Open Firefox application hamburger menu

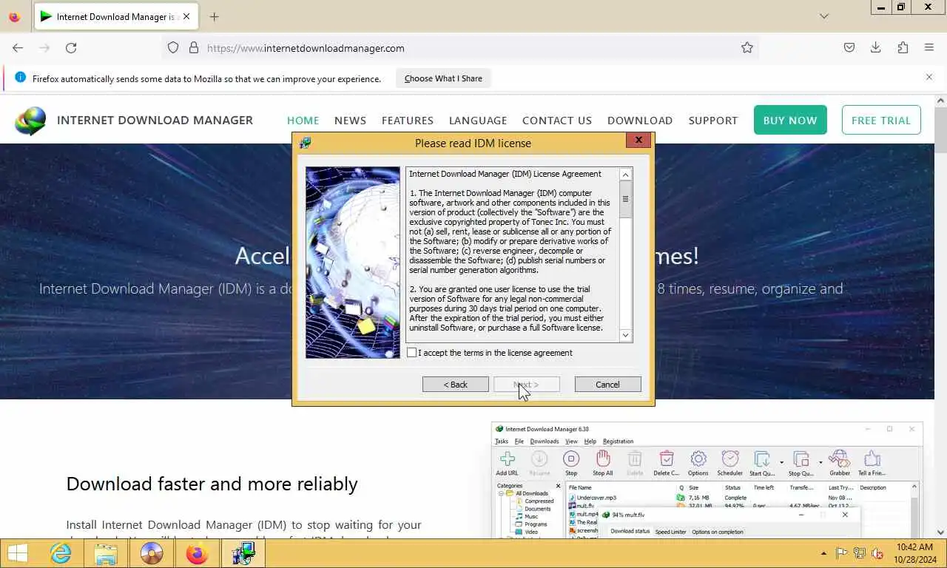(x=929, y=47)
